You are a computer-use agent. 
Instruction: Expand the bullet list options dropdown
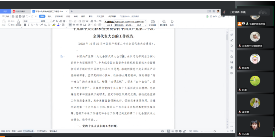point(72,21)
